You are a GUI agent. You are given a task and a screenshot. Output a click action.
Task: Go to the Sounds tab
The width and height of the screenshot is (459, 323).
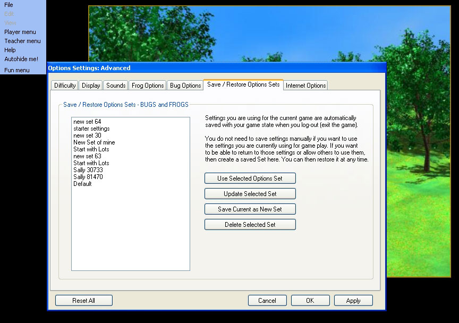tap(116, 86)
